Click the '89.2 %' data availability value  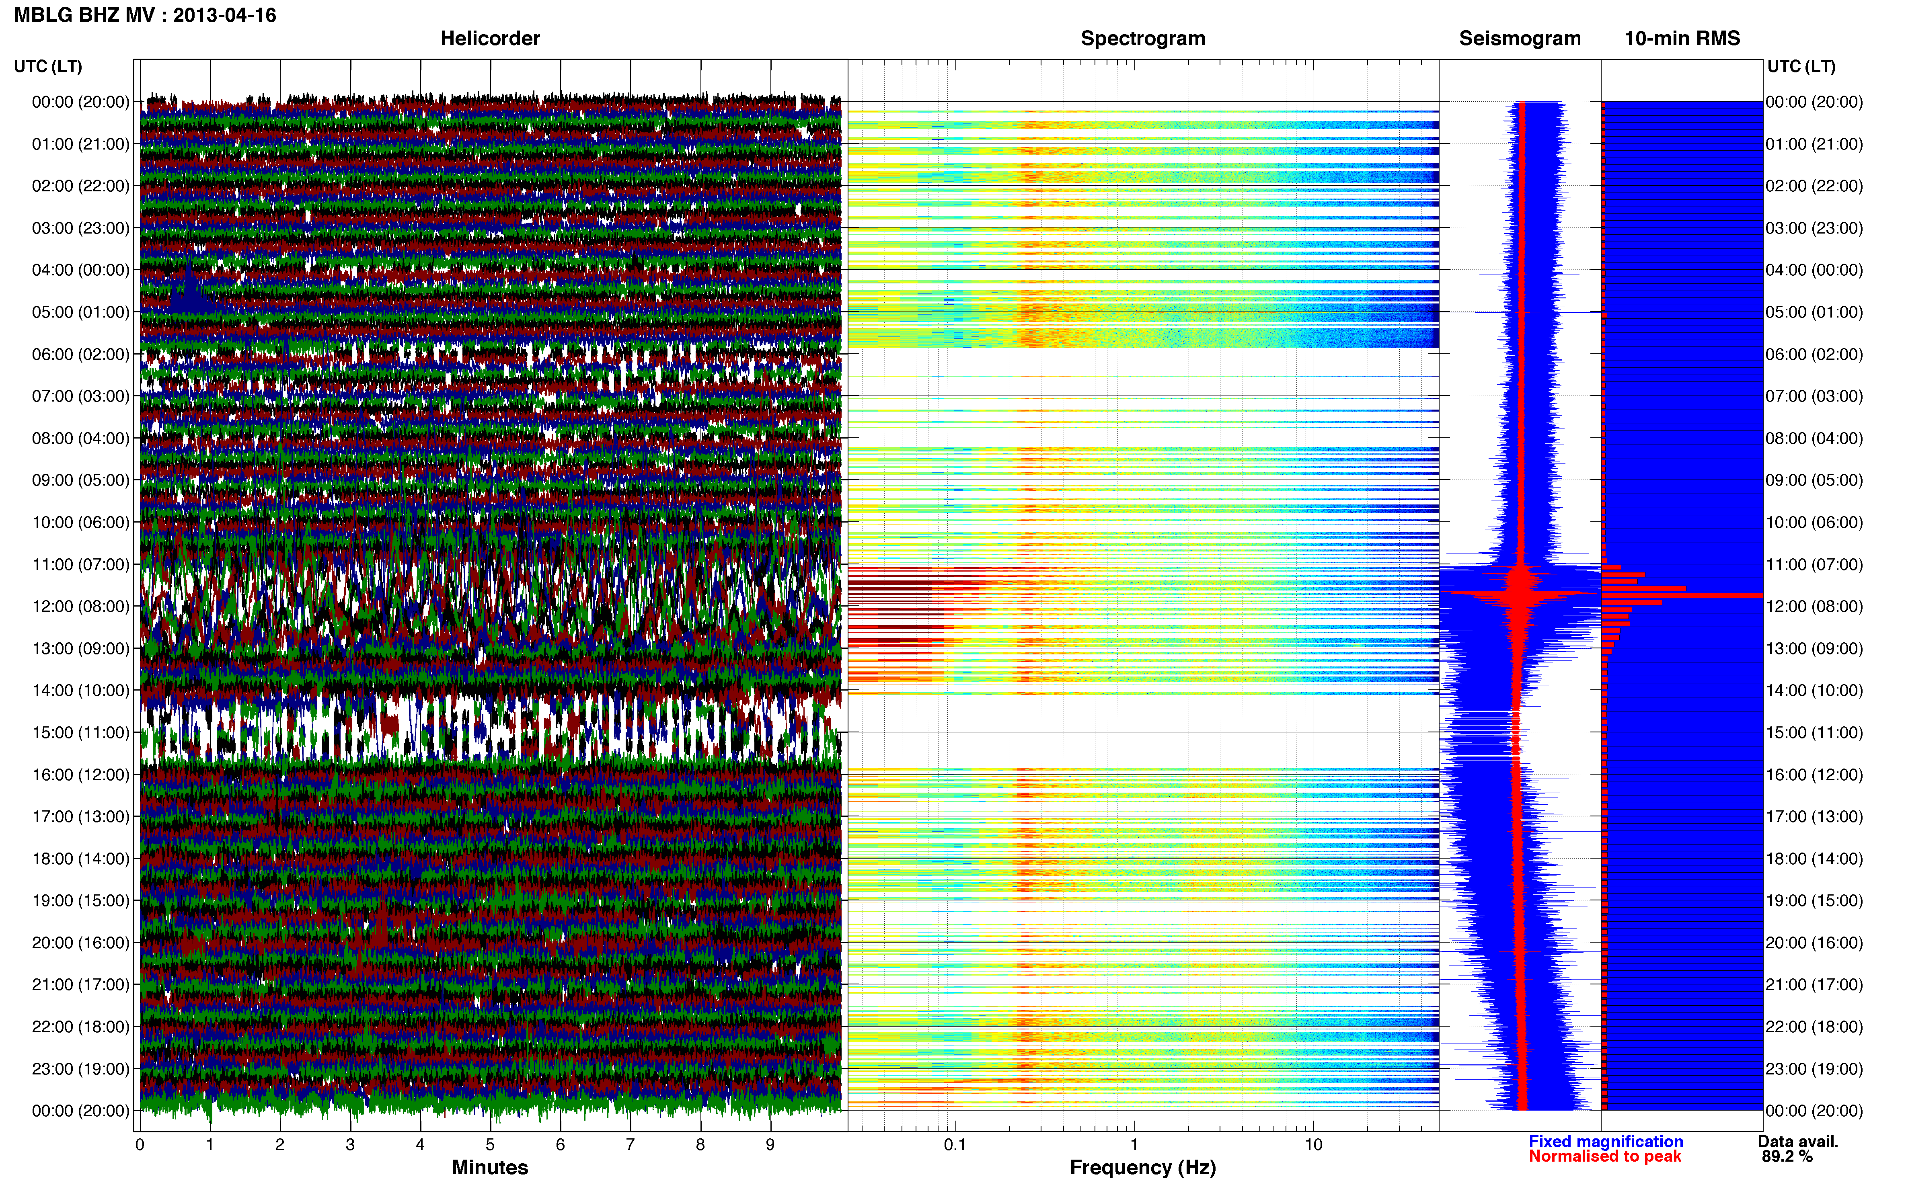(1787, 1156)
